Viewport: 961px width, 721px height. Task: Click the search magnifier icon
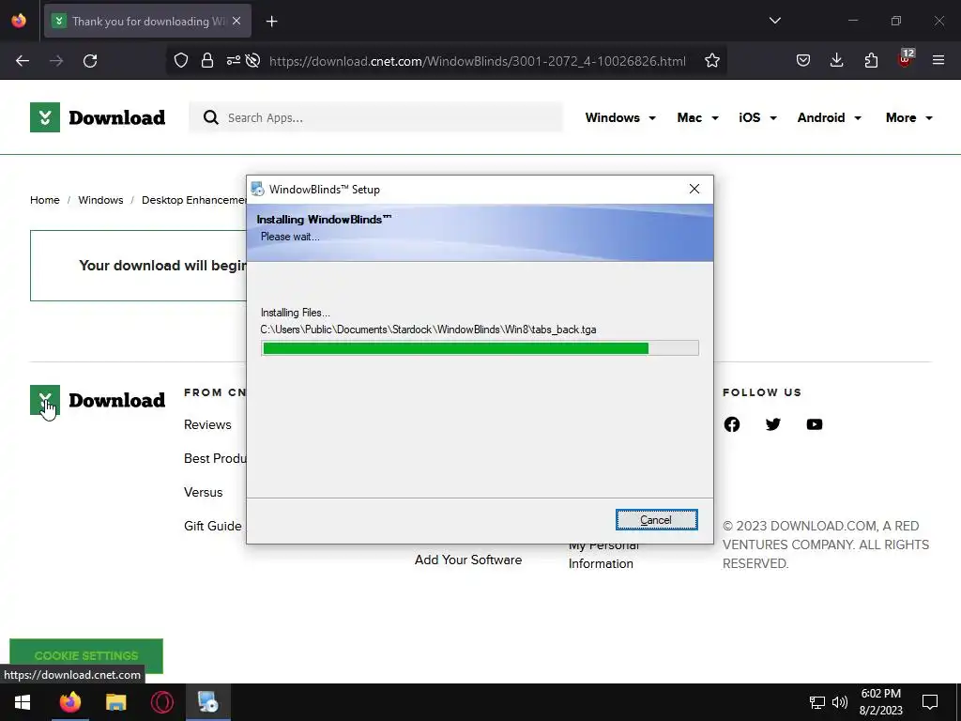(211, 117)
